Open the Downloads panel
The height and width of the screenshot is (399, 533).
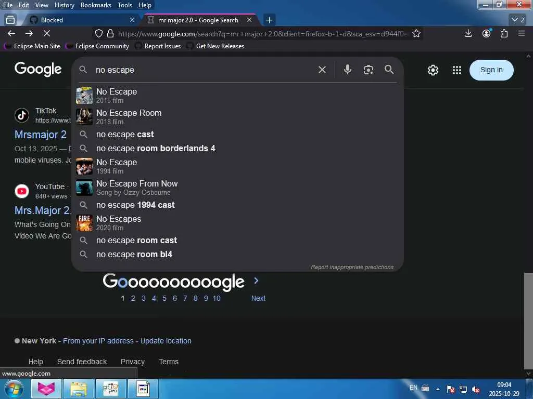468,33
